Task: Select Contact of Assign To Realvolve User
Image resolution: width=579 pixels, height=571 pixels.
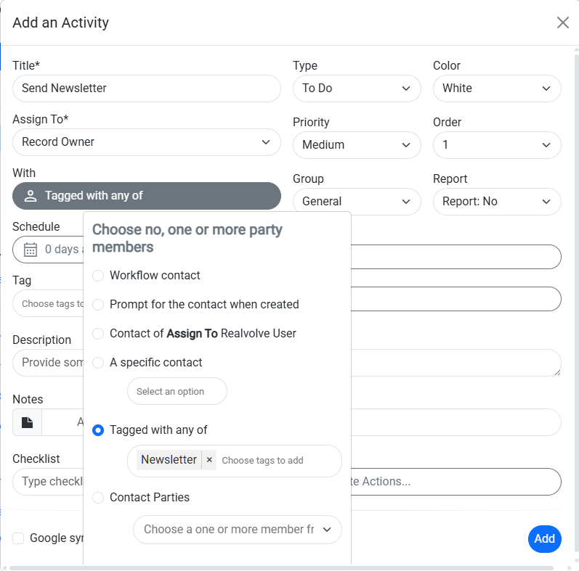Action: coord(98,334)
